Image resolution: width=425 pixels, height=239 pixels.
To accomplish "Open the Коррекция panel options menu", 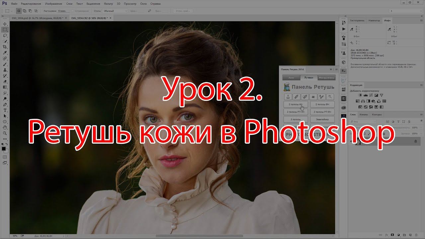I will pyautogui.click(x=421, y=85).
